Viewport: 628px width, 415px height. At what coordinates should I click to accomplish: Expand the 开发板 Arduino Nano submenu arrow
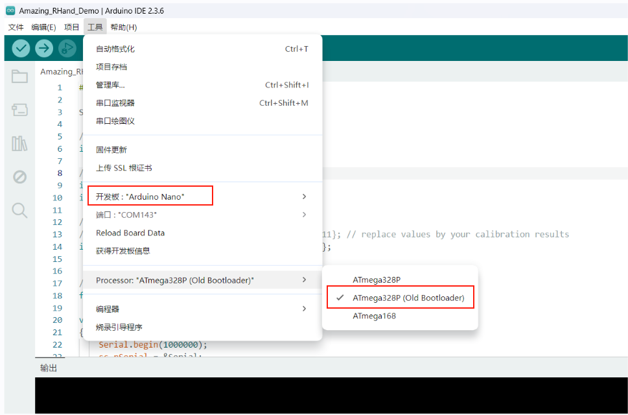[x=304, y=196]
